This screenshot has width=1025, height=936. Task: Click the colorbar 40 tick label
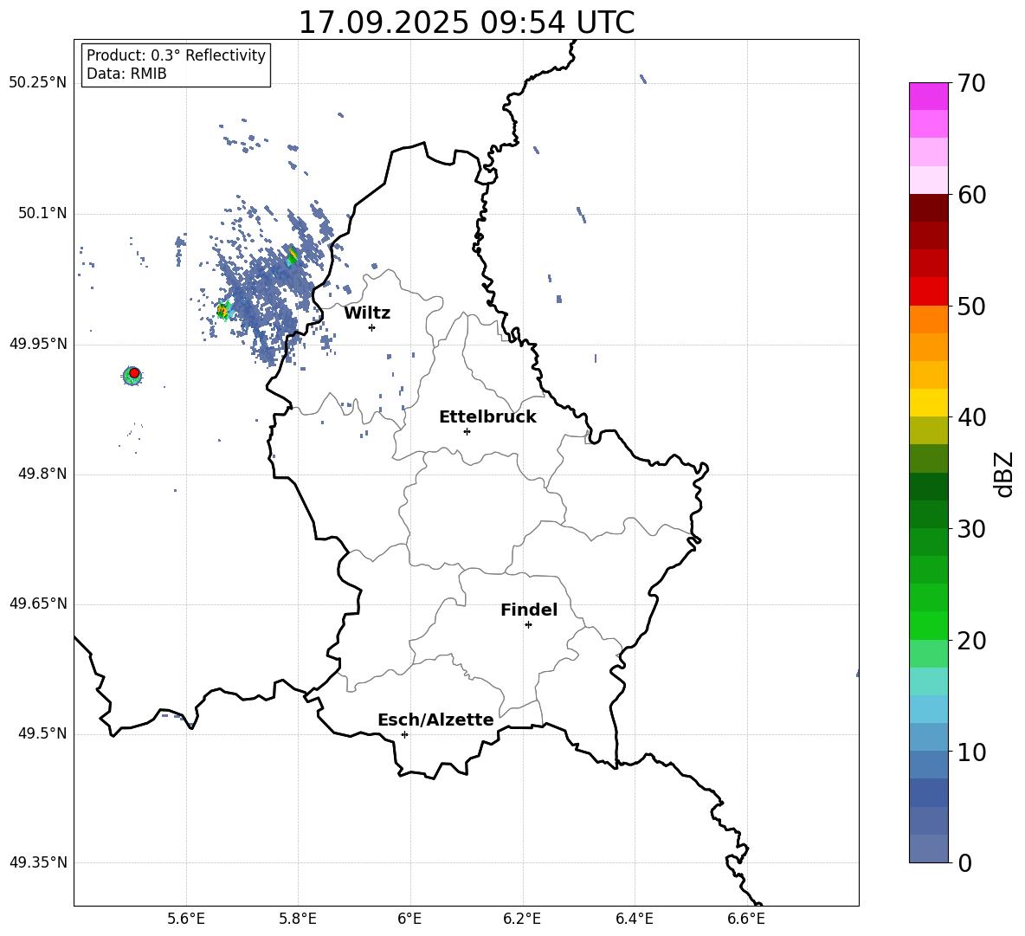click(972, 417)
